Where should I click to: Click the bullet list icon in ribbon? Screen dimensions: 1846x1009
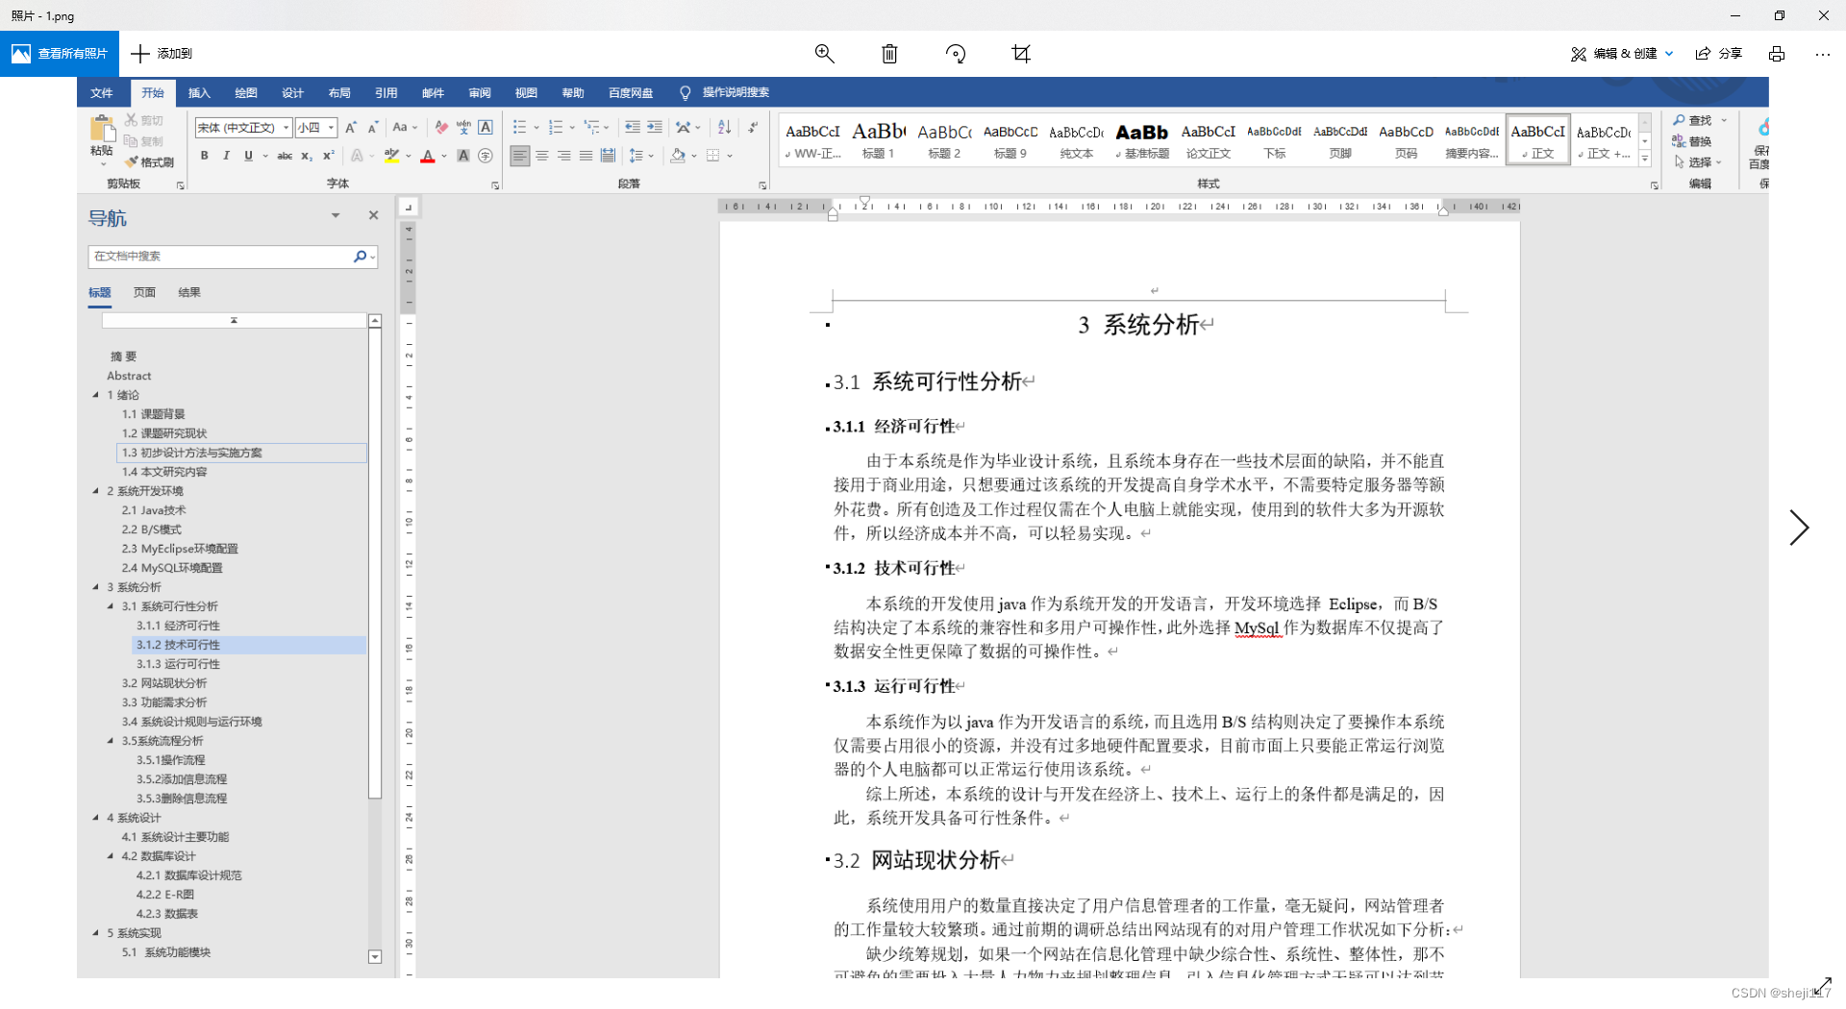(519, 127)
